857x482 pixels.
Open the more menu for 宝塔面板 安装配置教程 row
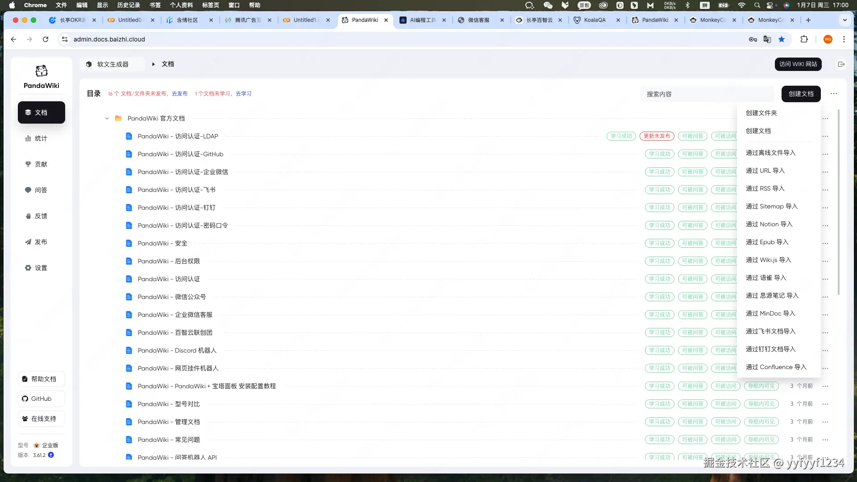(825, 386)
